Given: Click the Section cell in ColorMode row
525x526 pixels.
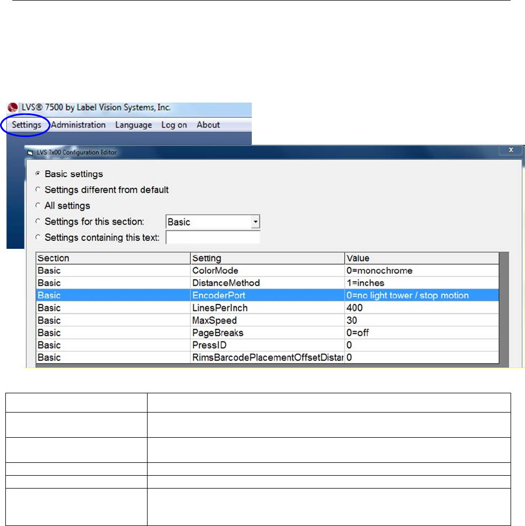Looking at the screenshot, I should 113,270.
